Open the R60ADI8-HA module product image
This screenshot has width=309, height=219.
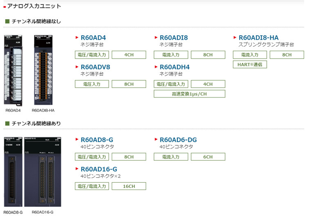click(44, 70)
